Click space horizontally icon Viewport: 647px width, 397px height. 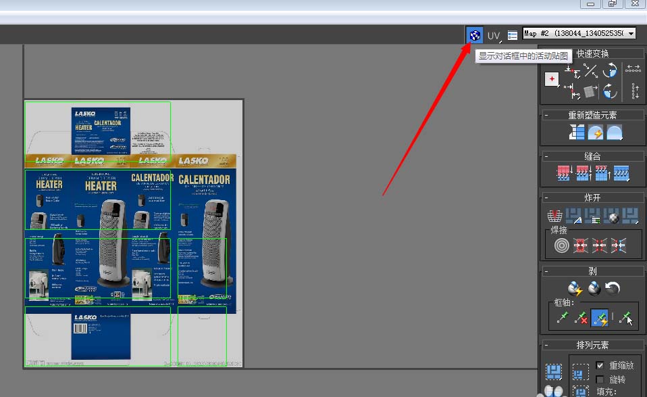click(x=633, y=68)
